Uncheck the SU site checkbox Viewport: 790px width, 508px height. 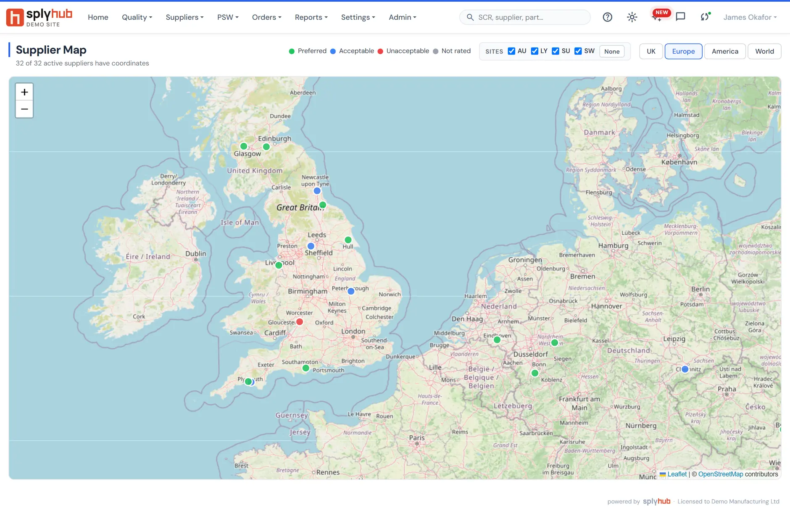pyautogui.click(x=556, y=51)
